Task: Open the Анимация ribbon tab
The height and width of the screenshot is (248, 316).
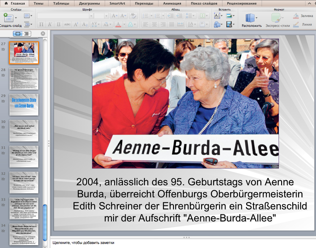Action: 172,3
